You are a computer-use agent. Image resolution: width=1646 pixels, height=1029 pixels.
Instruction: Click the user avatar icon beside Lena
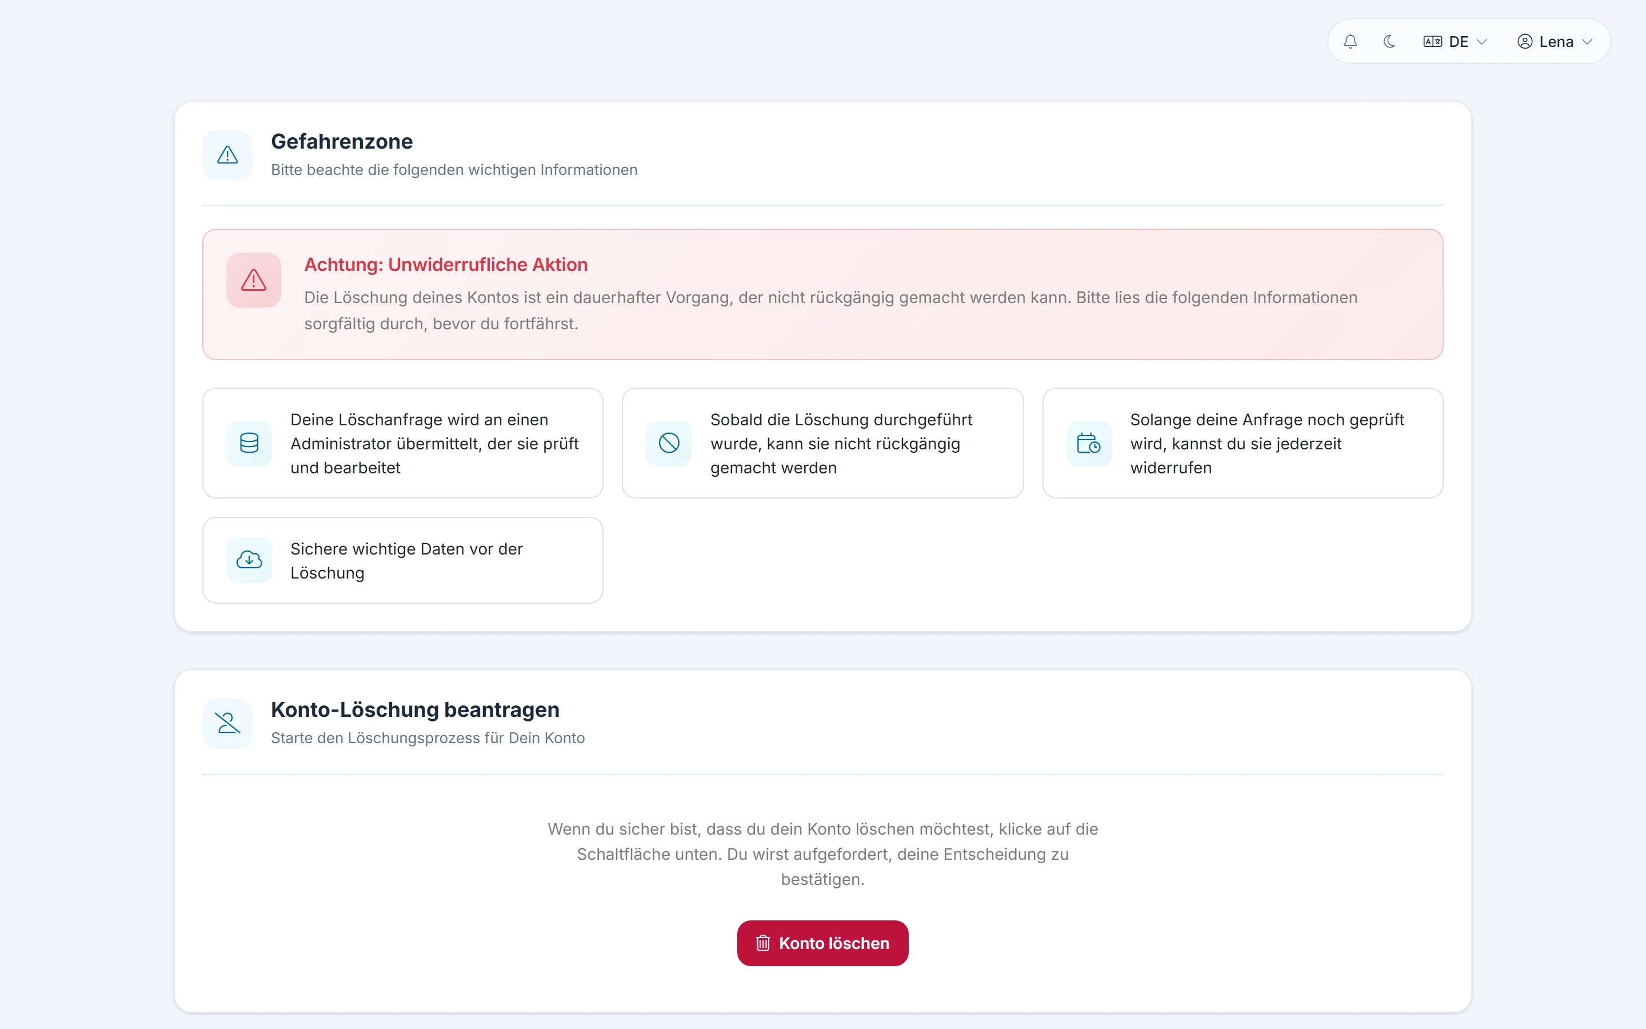(x=1525, y=42)
